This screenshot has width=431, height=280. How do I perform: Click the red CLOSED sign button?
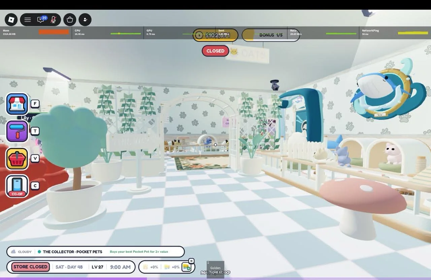pos(215,51)
